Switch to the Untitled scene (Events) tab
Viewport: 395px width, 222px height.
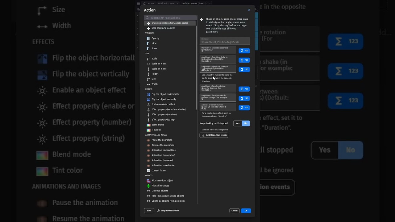point(194,3)
